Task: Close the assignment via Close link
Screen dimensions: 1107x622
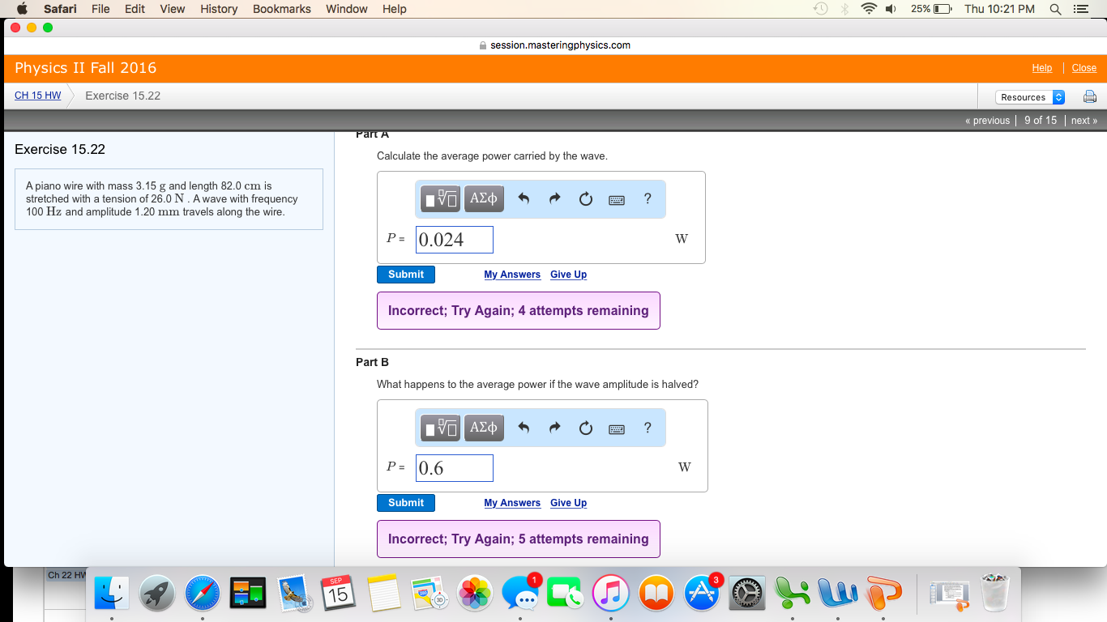Action: coord(1084,68)
